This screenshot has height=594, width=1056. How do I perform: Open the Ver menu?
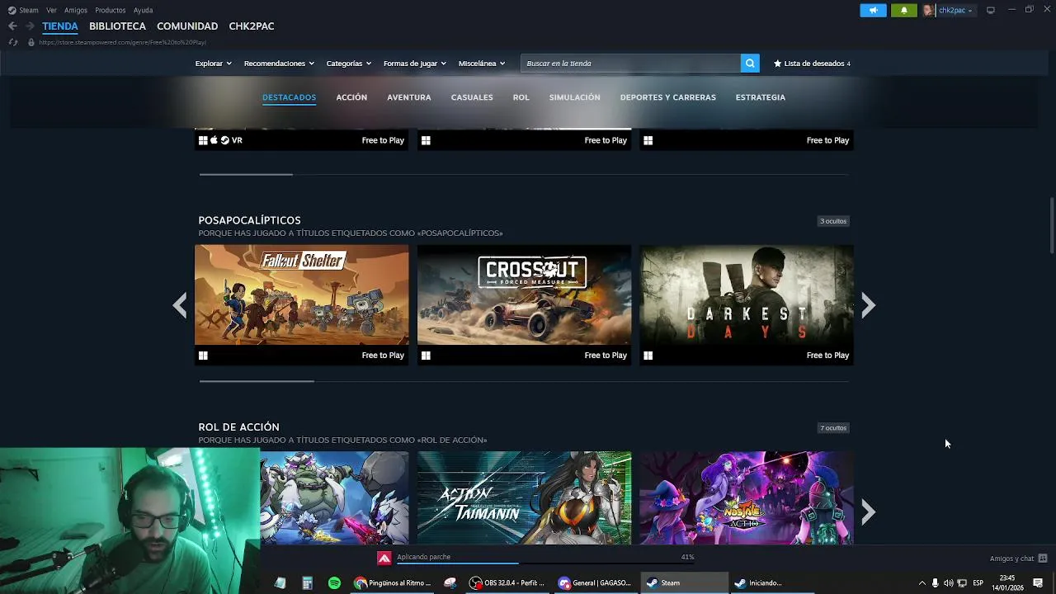51,10
